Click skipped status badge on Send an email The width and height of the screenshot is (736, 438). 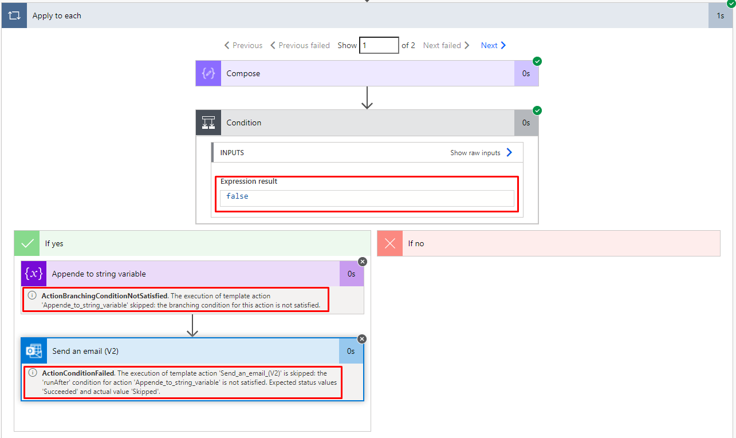[362, 339]
